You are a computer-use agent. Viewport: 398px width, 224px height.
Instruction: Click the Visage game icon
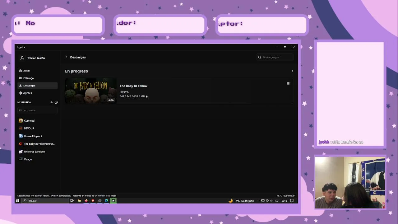coord(21,159)
